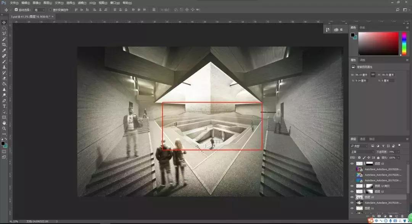Select the Horizontal Type tool
The image size is (412, 224).
coord(4,106)
